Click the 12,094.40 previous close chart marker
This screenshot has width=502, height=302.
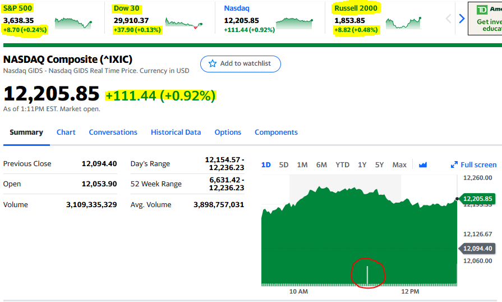[x=477, y=249]
